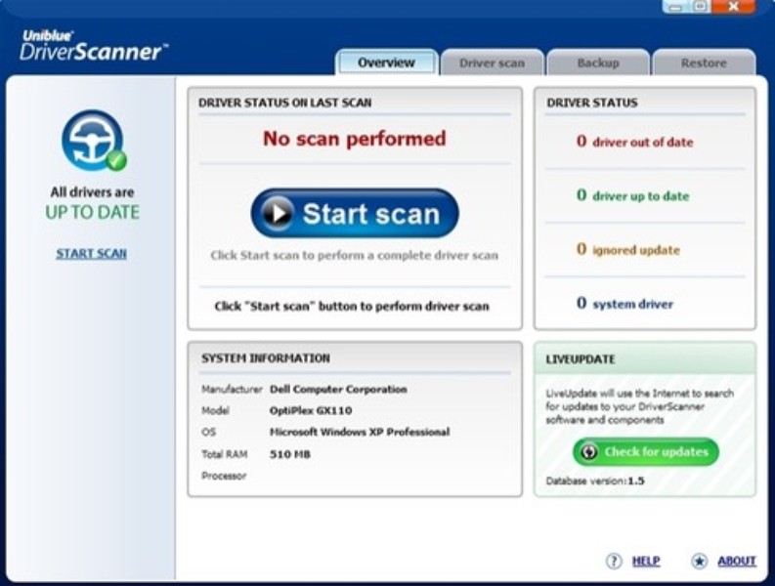Click the help question mark icon
The width and height of the screenshot is (775, 586).
614,561
